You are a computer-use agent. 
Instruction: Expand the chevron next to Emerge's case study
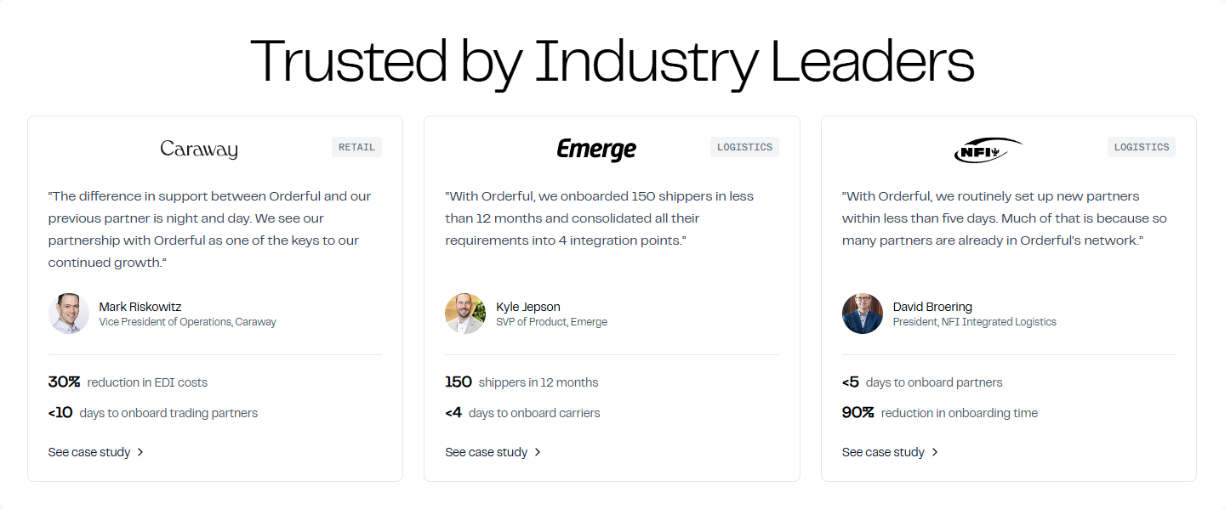point(538,452)
